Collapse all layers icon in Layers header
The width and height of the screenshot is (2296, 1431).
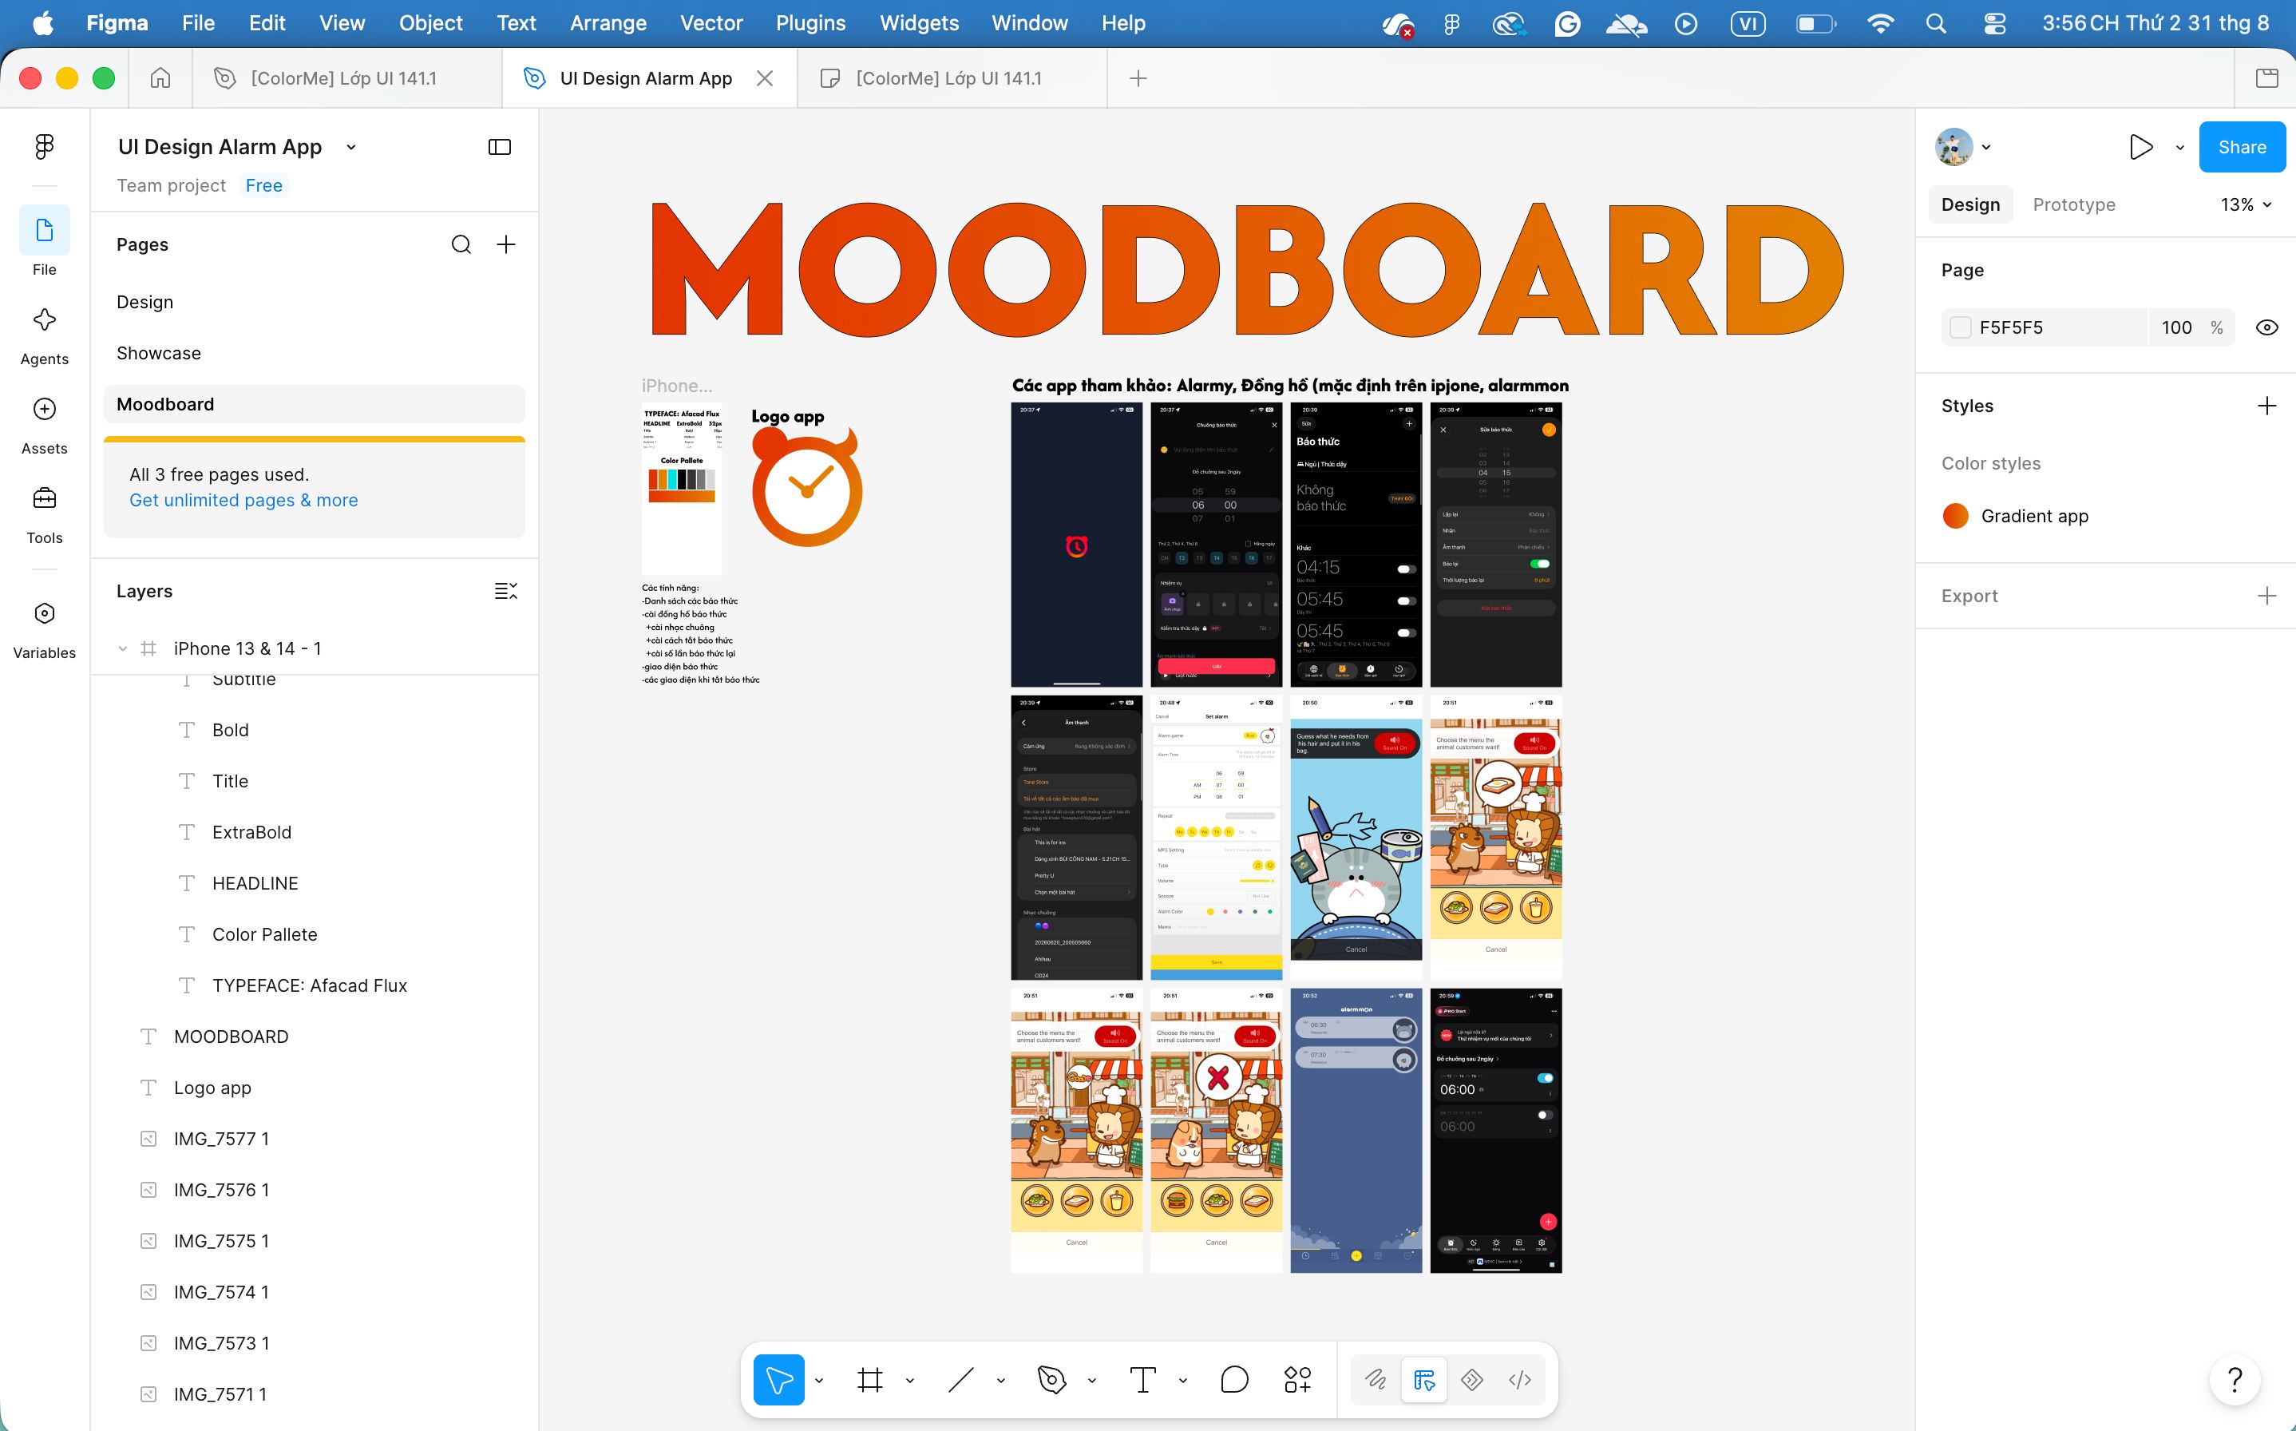click(506, 592)
